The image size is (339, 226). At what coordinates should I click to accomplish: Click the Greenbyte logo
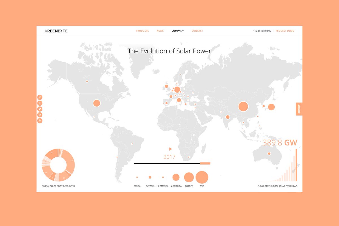click(x=56, y=31)
